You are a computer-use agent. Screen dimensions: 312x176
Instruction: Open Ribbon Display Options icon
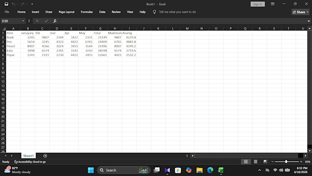tap(273, 4)
